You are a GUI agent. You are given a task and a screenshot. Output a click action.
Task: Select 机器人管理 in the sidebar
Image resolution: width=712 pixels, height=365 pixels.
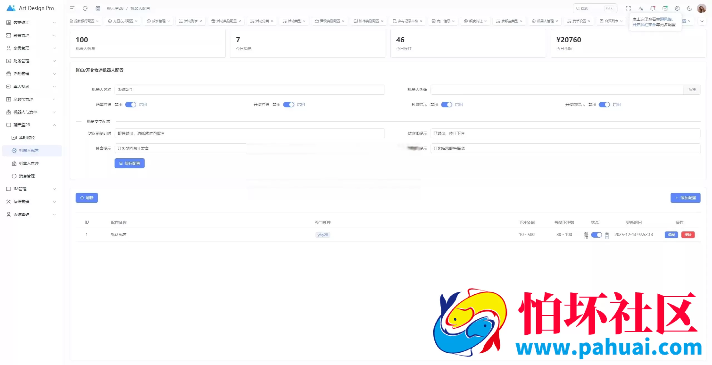point(32,163)
